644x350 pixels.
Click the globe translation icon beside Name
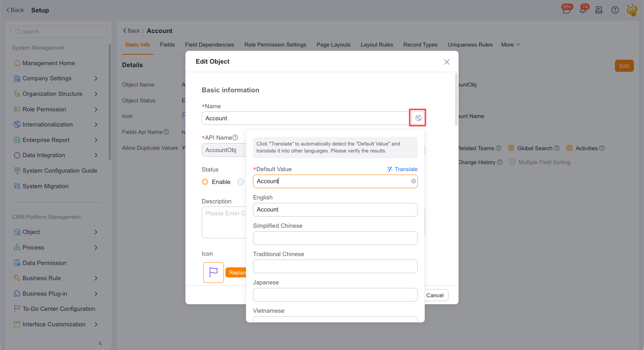(x=418, y=118)
